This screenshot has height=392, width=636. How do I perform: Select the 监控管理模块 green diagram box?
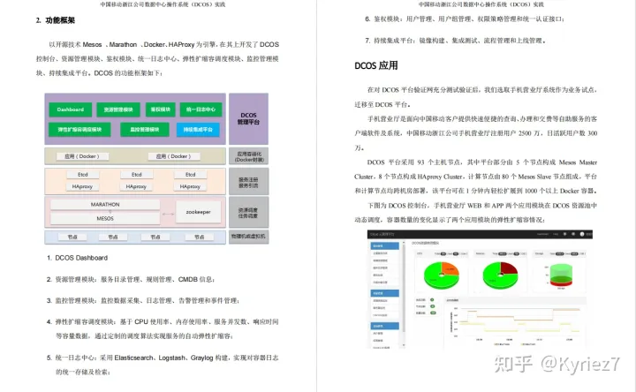point(144,130)
